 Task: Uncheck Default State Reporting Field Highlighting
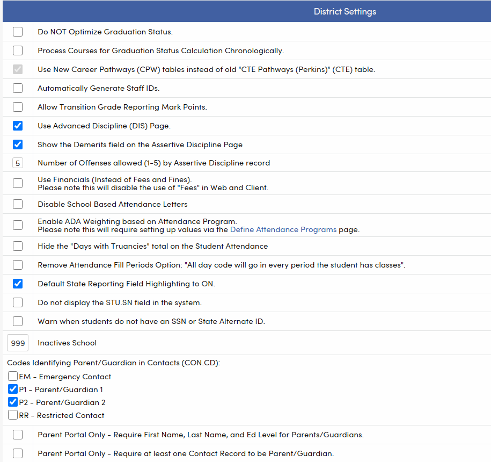pyautogui.click(x=18, y=284)
